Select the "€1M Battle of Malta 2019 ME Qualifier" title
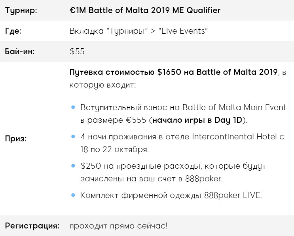The width and height of the screenshot is (294, 236). (x=145, y=10)
